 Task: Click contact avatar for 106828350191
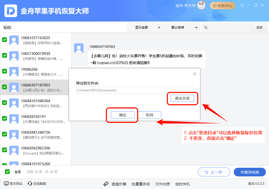click(14, 119)
